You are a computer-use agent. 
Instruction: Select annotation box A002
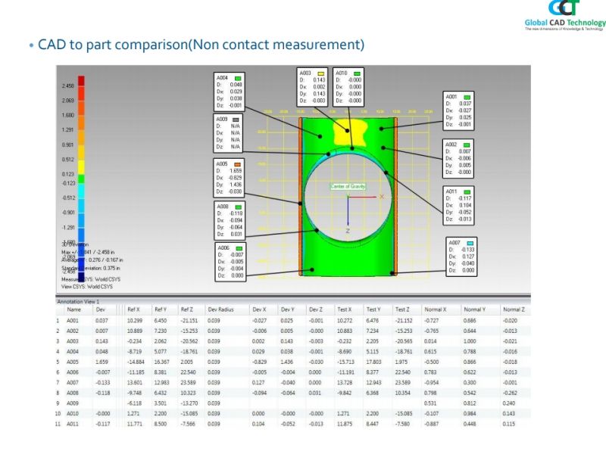[458, 159]
